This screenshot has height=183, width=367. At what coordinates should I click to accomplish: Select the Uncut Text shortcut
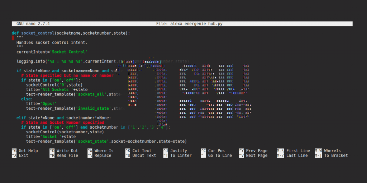pos(144,155)
